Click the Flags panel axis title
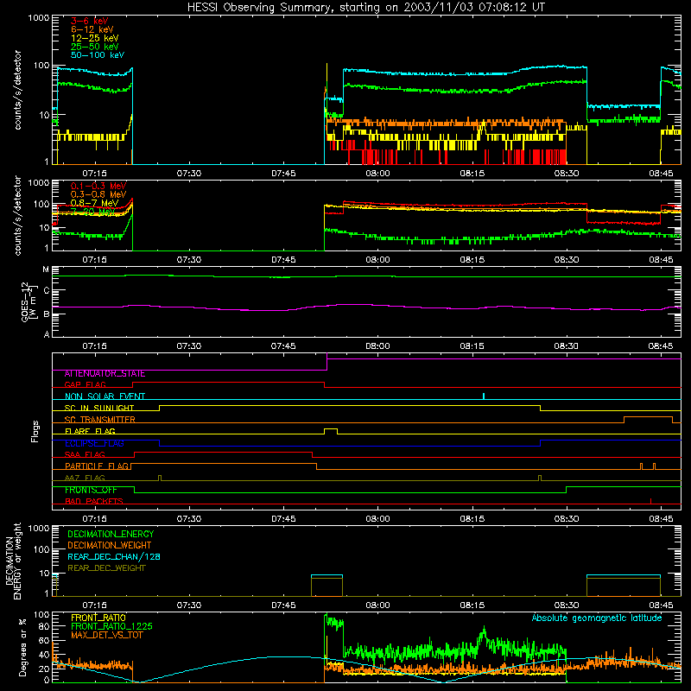691x691 pixels. [35, 431]
